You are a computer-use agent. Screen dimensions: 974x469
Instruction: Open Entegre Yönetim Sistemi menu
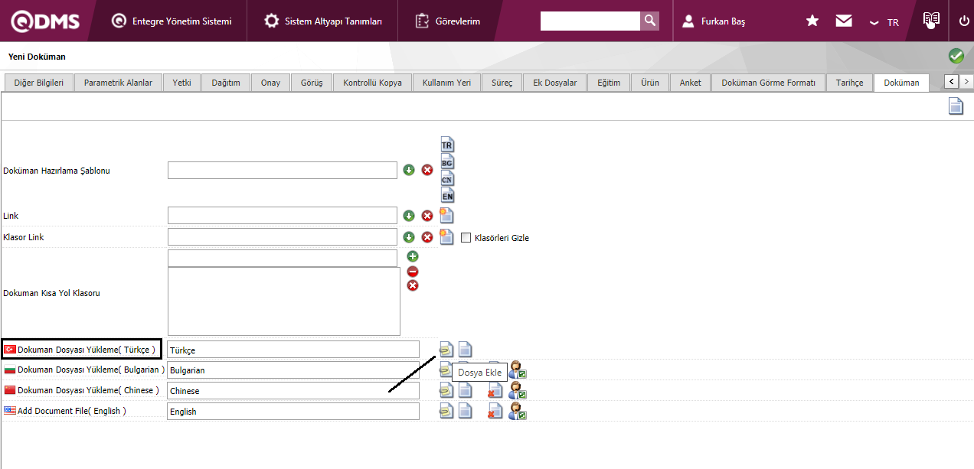[x=172, y=21]
